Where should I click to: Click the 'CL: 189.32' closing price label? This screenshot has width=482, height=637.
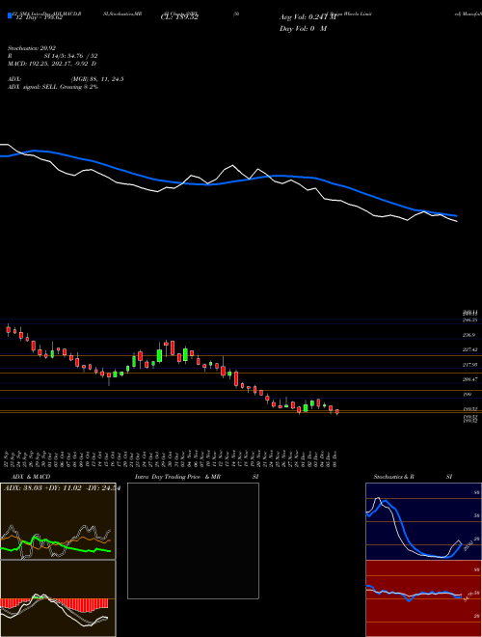179,17
